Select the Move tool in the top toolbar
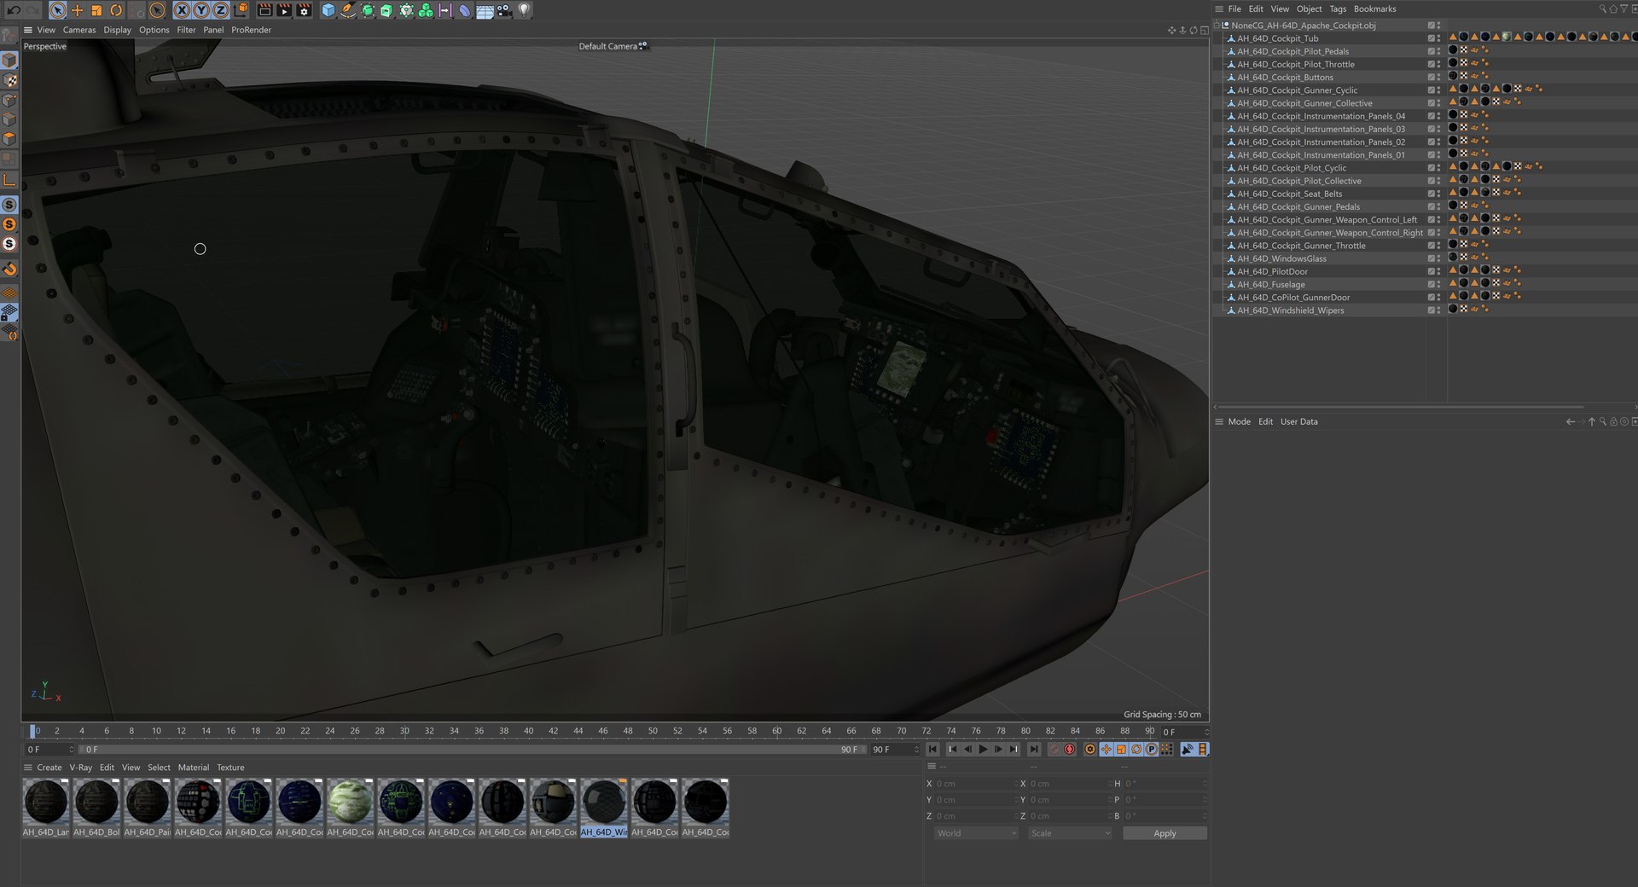 click(x=77, y=10)
